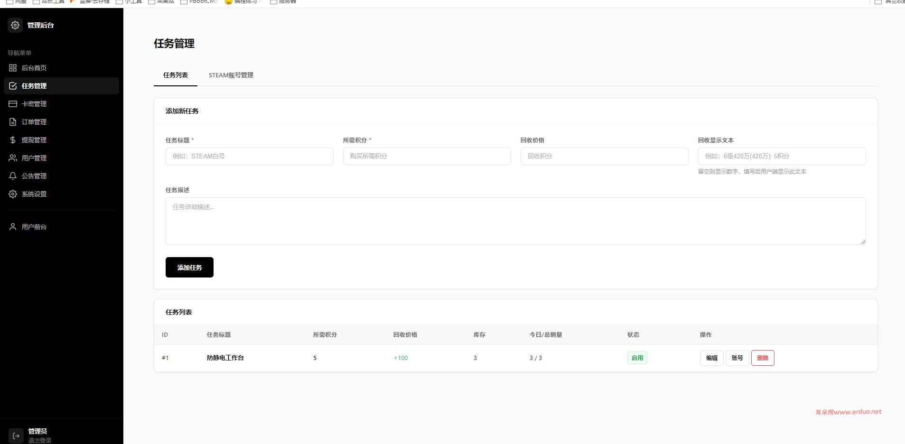Toggle the 启用 status badge
This screenshot has height=444, width=905.
coord(637,358)
